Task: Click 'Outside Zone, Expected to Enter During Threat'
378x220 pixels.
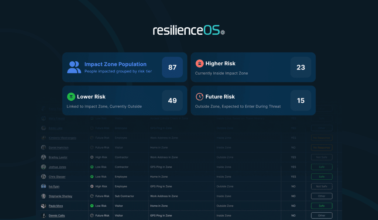Action: [x=238, y=107]
